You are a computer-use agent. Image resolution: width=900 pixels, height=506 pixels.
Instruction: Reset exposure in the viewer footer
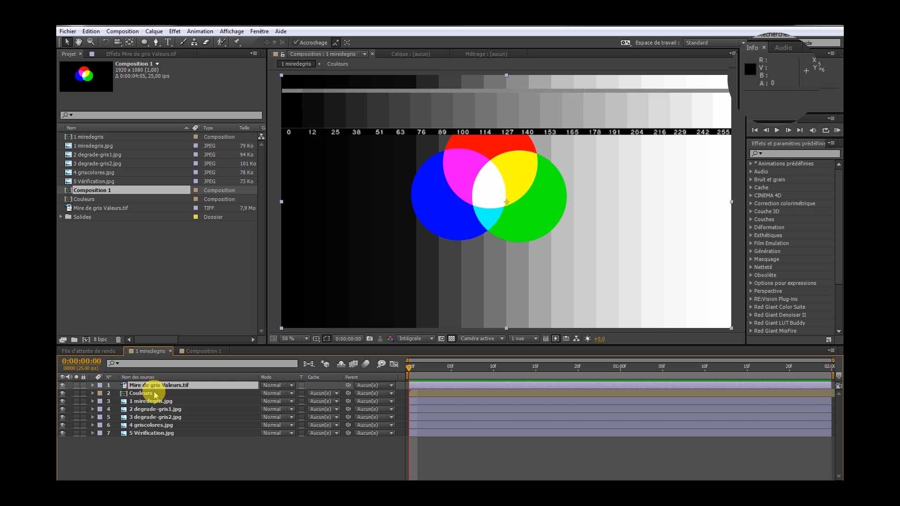coord(588,339)
